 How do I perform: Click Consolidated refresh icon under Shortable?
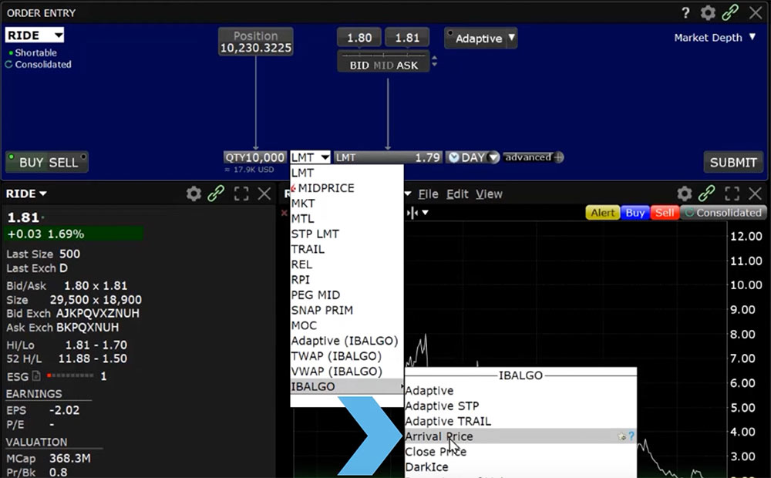[x=8, y=65]
